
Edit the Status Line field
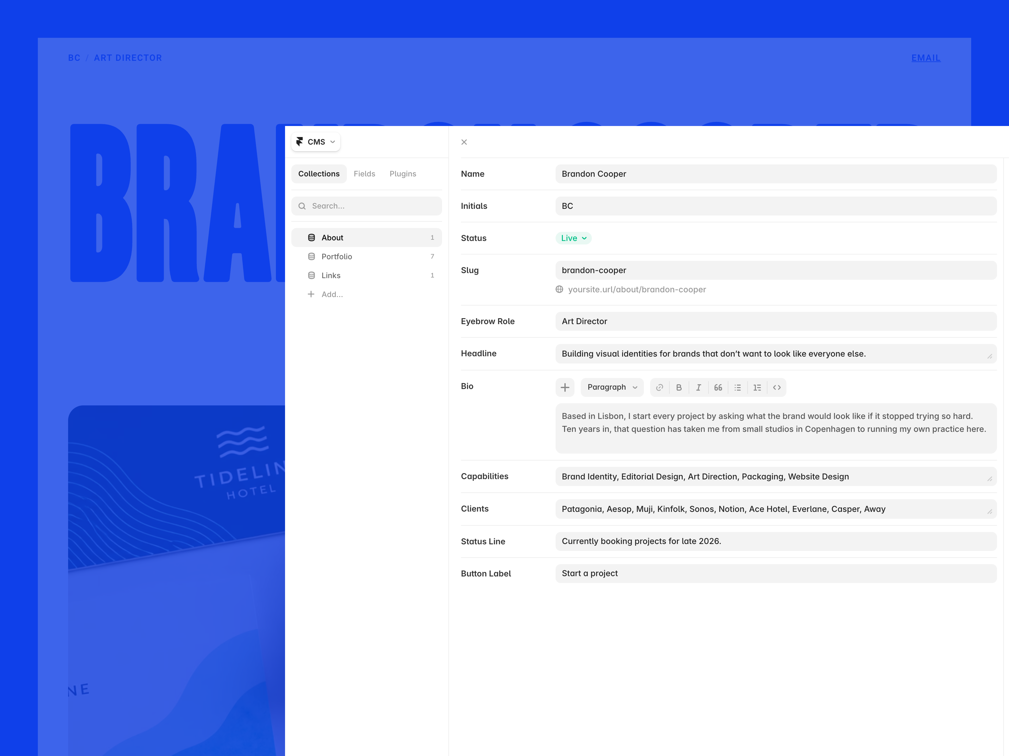tap(776, 541)
